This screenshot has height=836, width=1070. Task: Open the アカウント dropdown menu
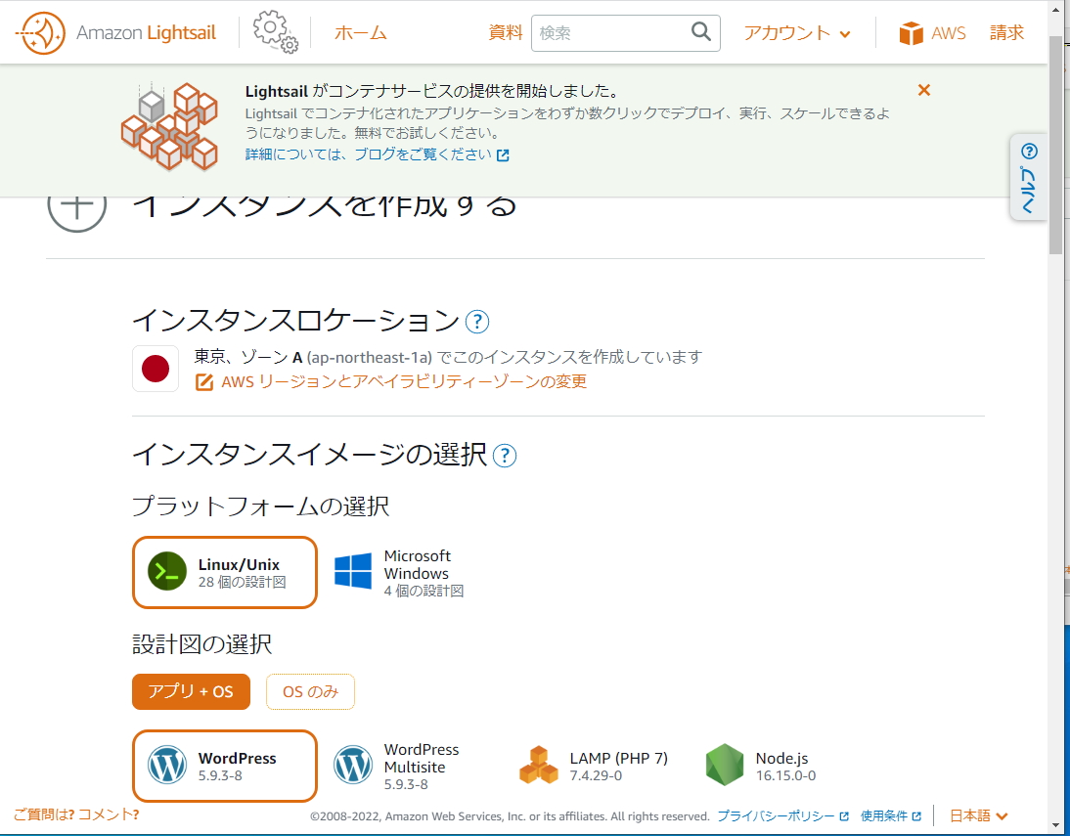point(797,33)
